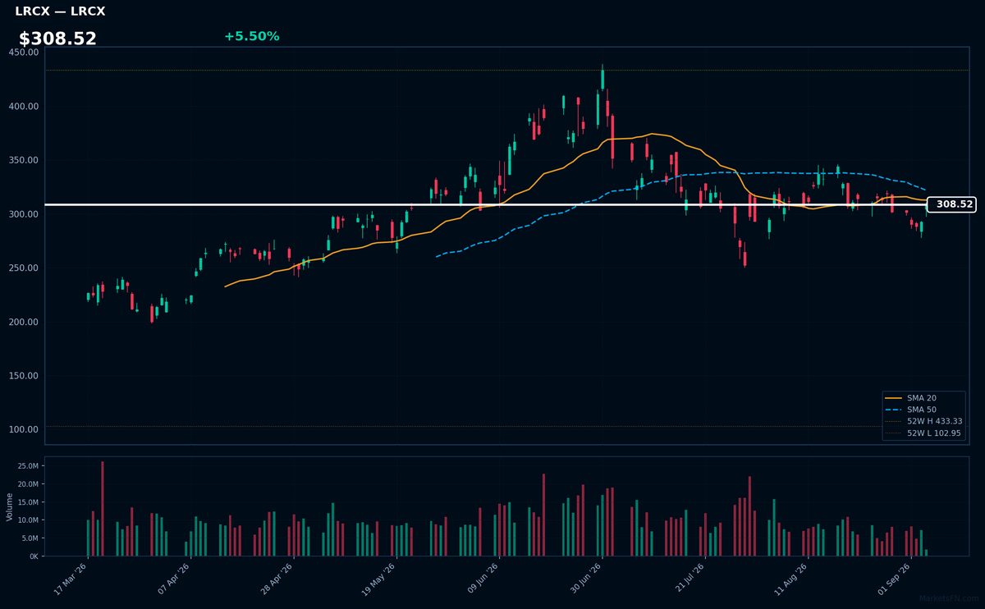This screenshot has height=609, width=985.
Task: Click the 09 Jun '26 date label
Action: 483,579
